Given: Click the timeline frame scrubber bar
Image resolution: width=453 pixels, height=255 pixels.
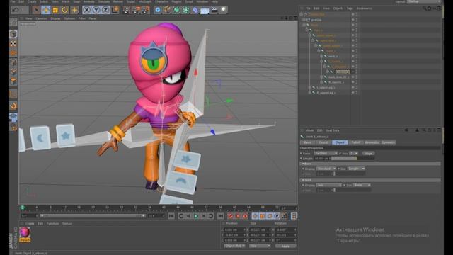Looking at the screenshot, I should tap(93, 216).
